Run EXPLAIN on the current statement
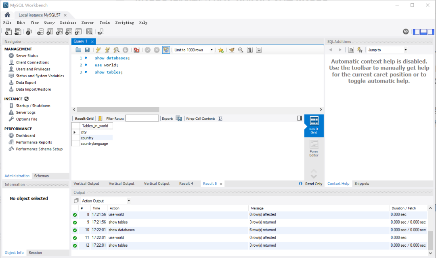Viewport: 436px width, 258px height. pos(117,50)
